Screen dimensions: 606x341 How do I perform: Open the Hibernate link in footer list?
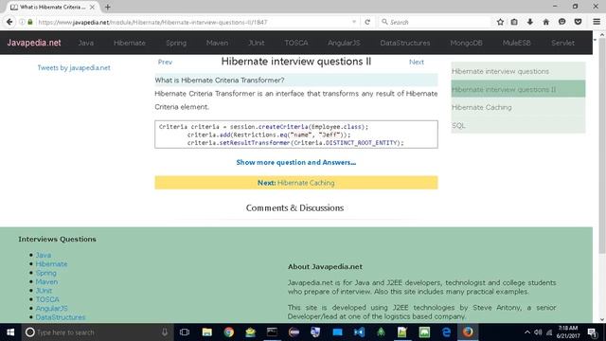pyautogui.click(x=51, y=264)
